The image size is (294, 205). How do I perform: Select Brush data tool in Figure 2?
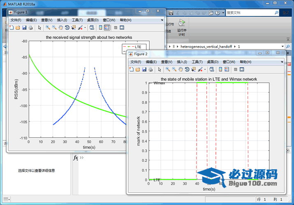200,70
